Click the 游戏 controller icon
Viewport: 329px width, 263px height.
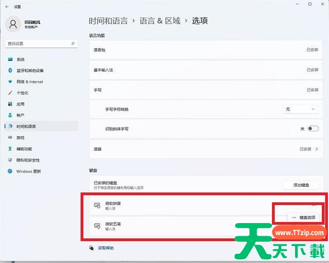click(x=10, y=137)
